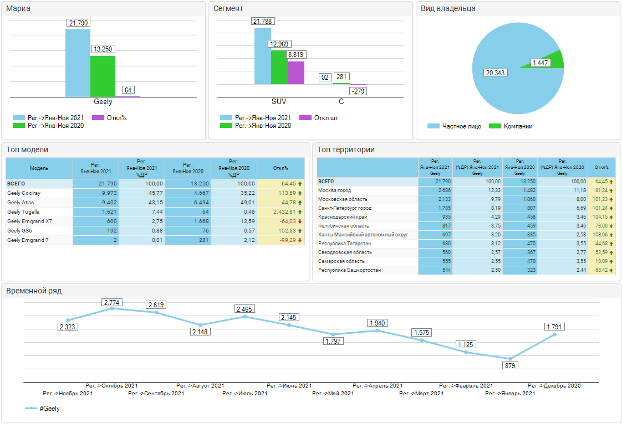Click red down arrow in Geely Emgrand 7 row
Screen dimensions: 622x439
point(300,240)
